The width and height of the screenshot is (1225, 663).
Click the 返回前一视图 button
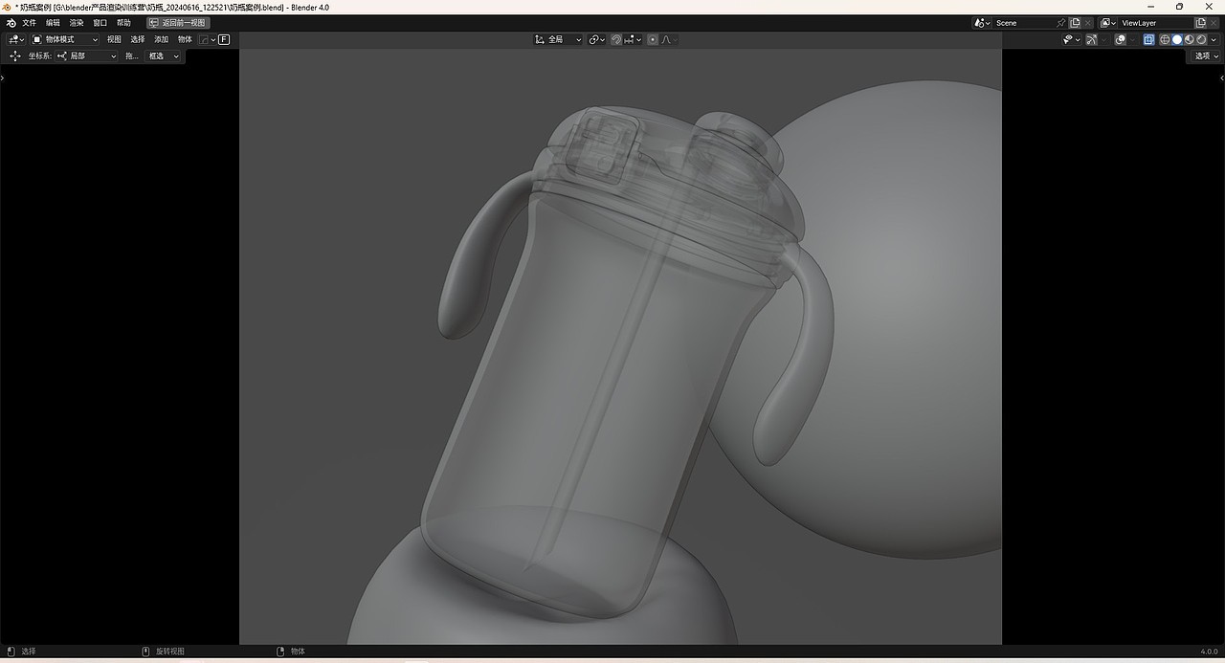tap(178, 22)
